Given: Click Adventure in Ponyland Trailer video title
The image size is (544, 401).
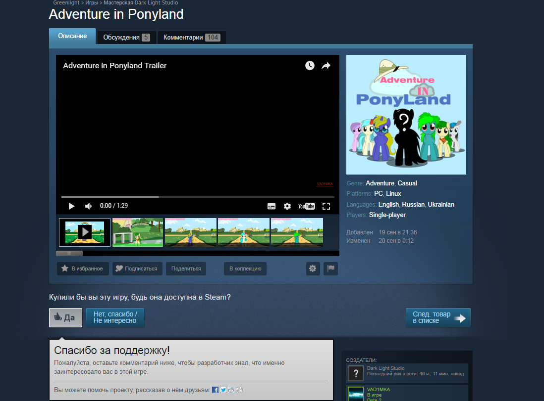Looking at the screenshot, I should [115, 66].
